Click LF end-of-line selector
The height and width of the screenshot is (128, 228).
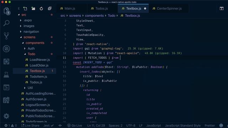click(141, 126)
